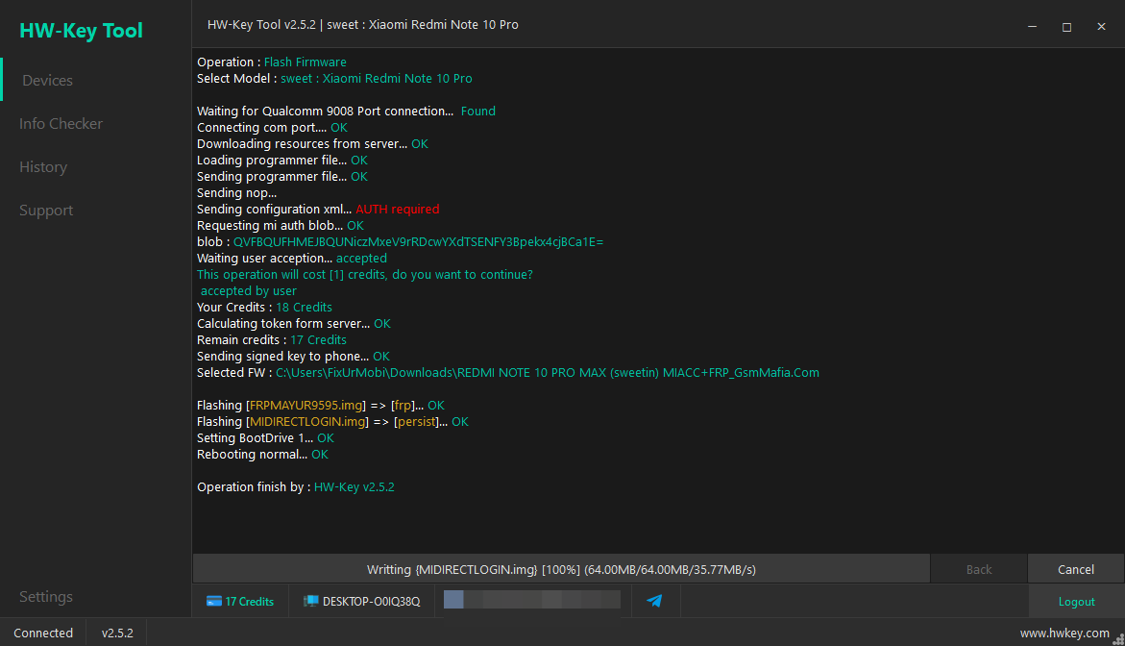The height and width of the screenshot is (646, 1125).
Task: Select the blurred account field in the bottom bar
Action: click(x=531, y=599)
